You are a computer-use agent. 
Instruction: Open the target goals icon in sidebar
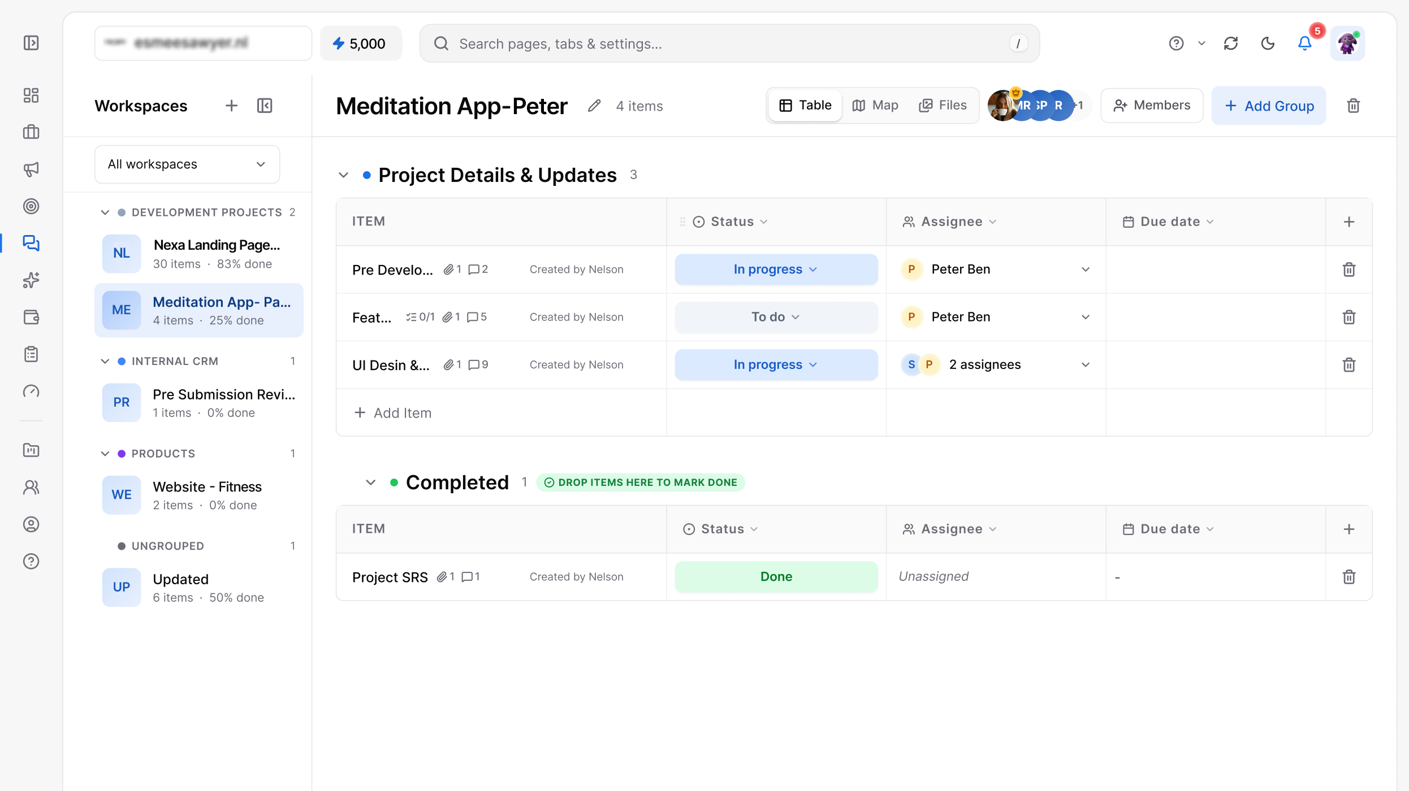[31, 206]
